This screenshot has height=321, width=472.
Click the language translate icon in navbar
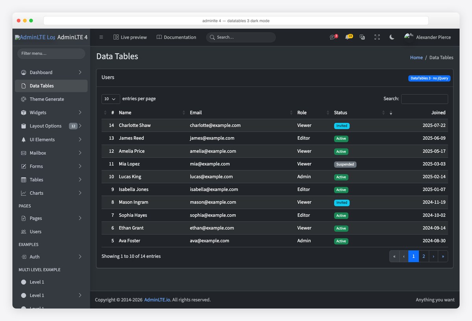coord(362,37)
